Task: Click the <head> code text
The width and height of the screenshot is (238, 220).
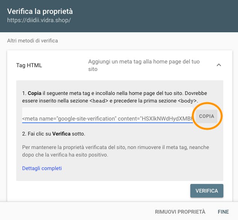Action: 99,101
